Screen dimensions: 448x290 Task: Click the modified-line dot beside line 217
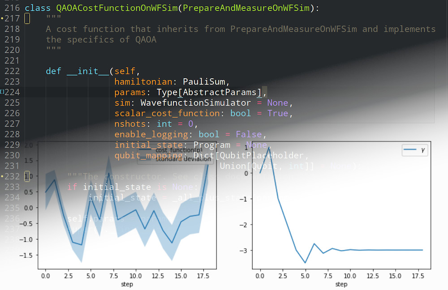coord(2,19)
